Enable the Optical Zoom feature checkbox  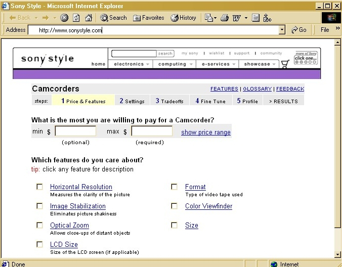40,226
